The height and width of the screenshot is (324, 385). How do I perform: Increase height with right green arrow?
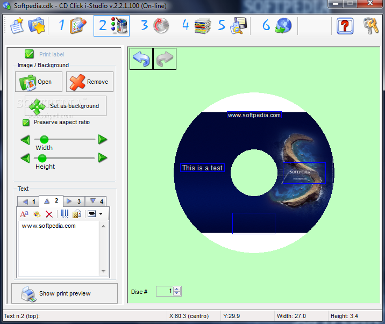pos(103,158)
